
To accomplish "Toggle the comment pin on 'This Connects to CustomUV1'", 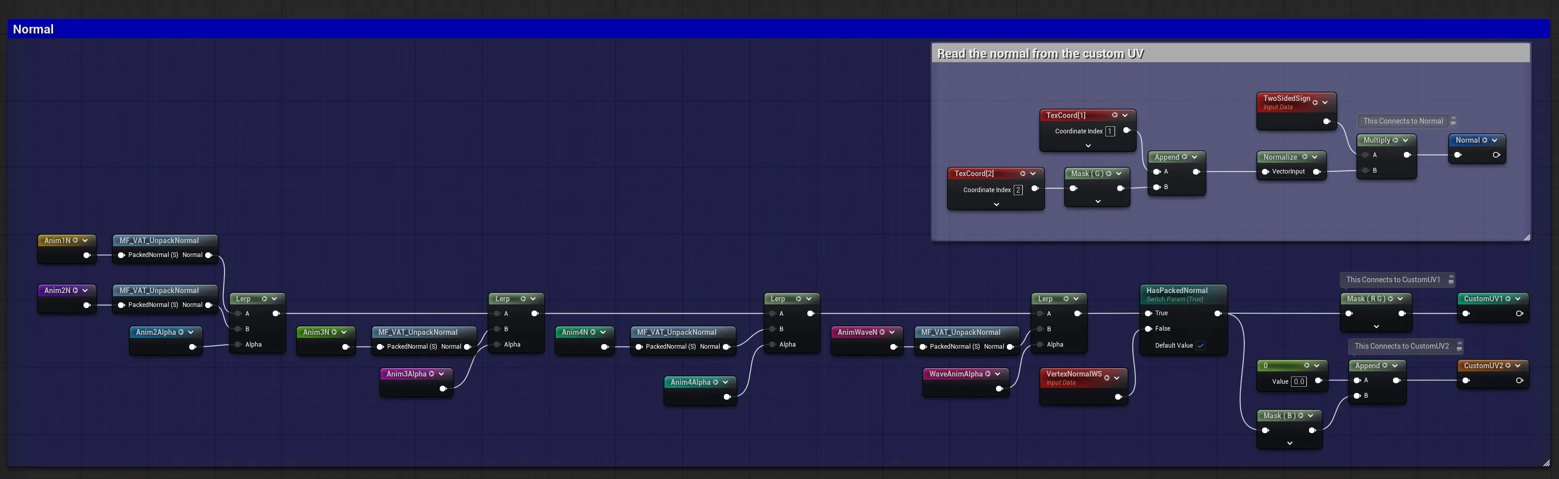I will pos(1451,280).
